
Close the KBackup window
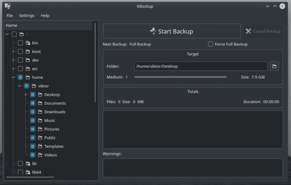282,6
